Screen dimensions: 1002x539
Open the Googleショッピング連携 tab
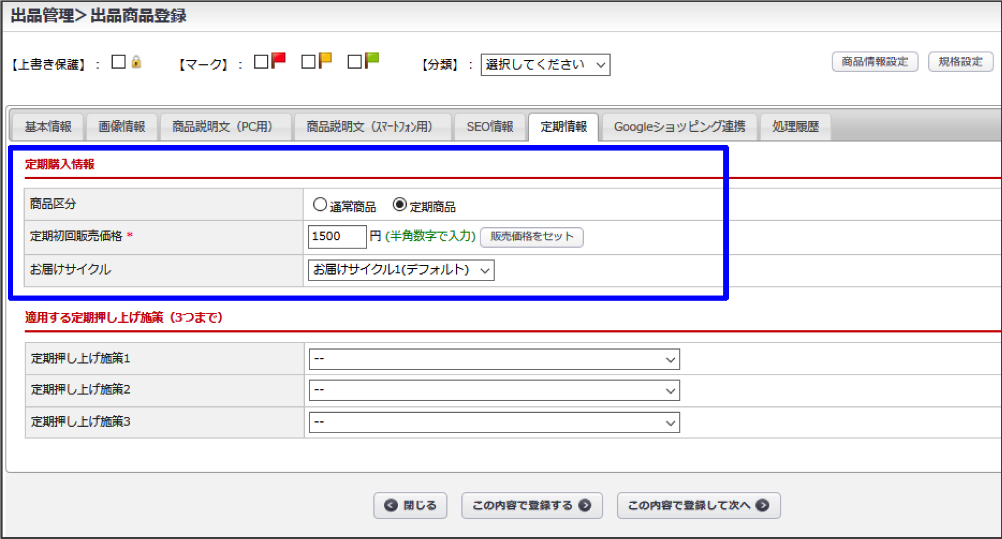[679, 127]
